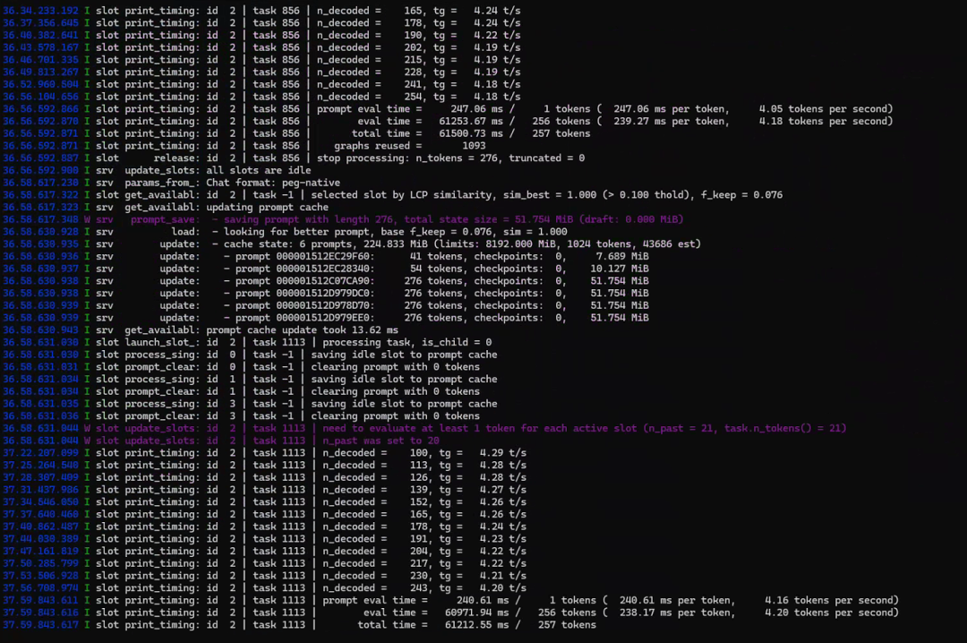The height and width of the screenshot is (643, 967).
Task: Select the 'selected slot by LCP similarity' line
Action: (x=392, y=195)
